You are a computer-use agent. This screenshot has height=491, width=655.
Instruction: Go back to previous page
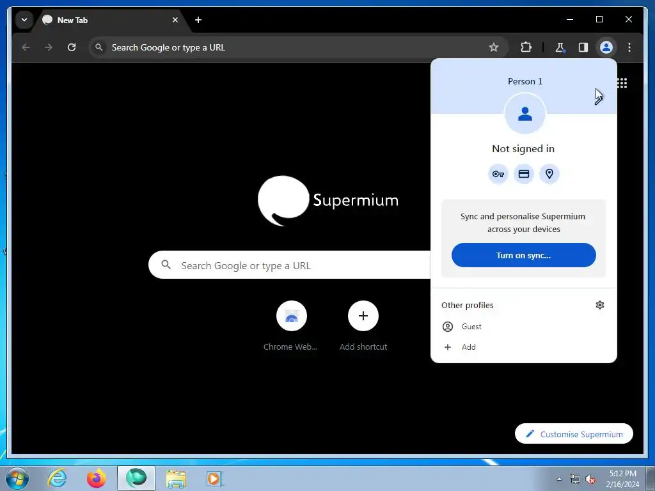[x=26, y=47]
